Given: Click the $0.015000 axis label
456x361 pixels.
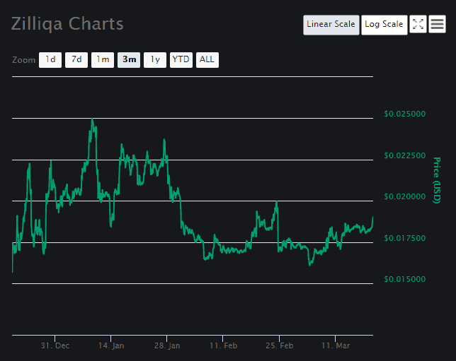Looking at the screenshot, I should click(404, 279).
